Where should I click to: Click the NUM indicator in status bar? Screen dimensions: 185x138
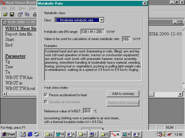click(x=169, y=128)
